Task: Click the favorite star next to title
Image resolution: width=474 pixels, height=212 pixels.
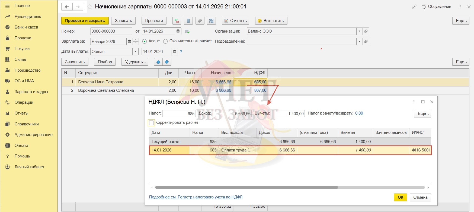Action: [x=90, y=7]
